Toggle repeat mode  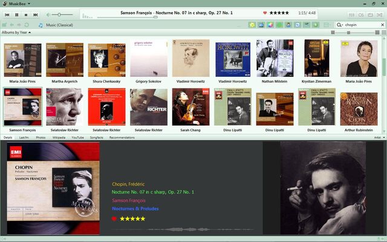click(370, 15)
